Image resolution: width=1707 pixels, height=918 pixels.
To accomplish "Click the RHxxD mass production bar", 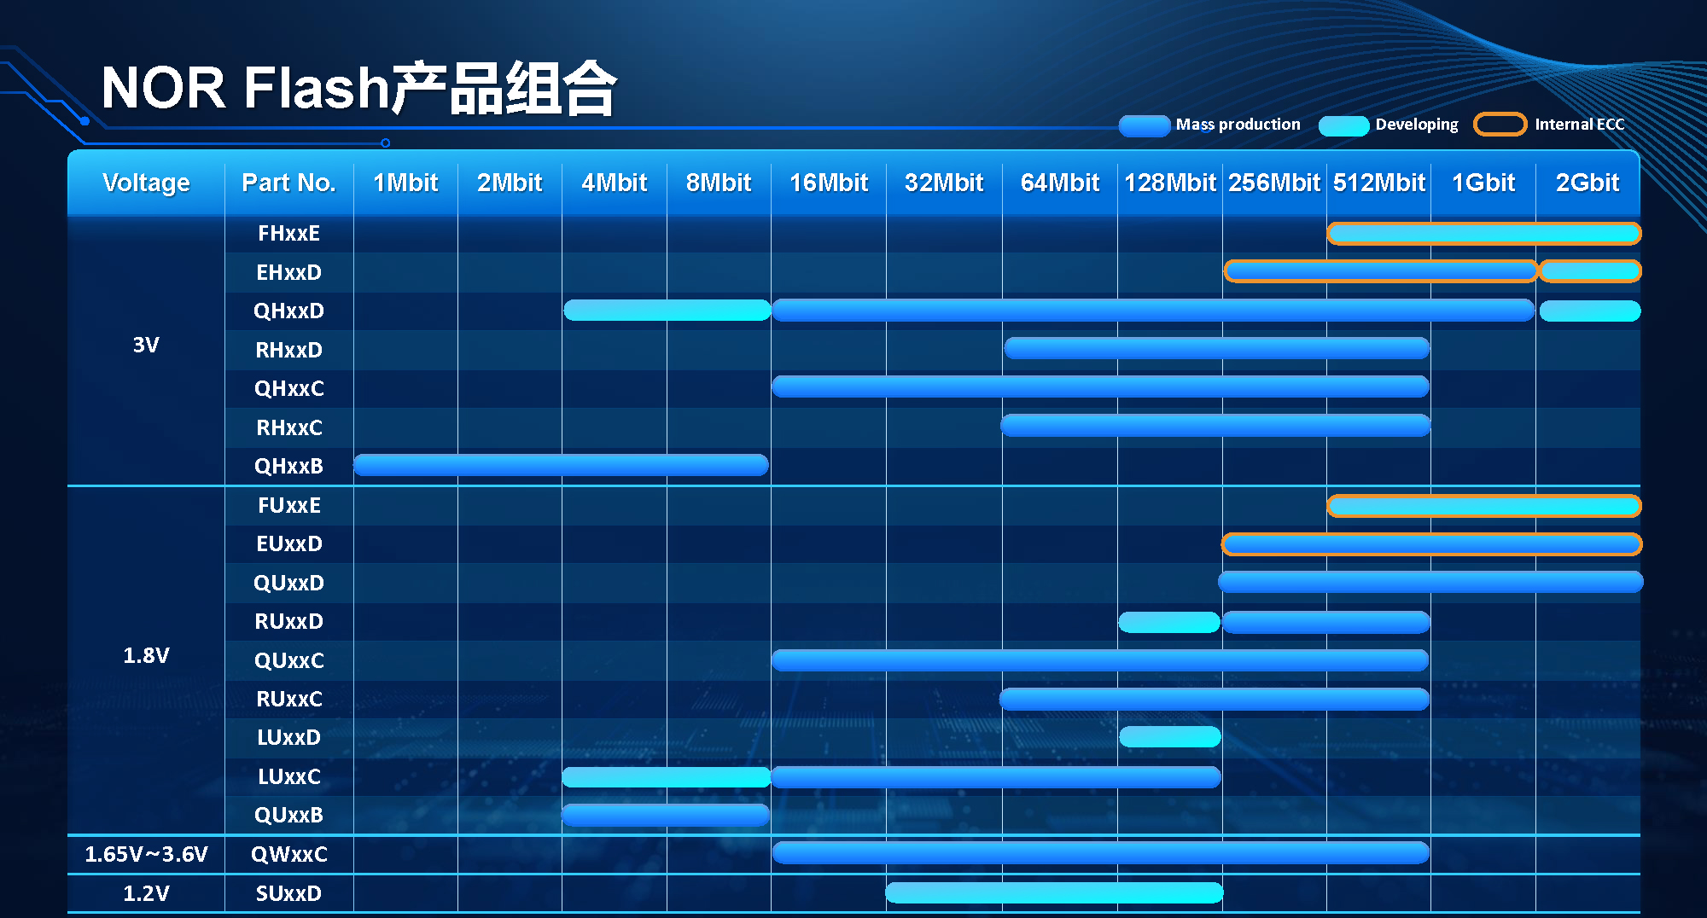I will (x=1216, y=348).
